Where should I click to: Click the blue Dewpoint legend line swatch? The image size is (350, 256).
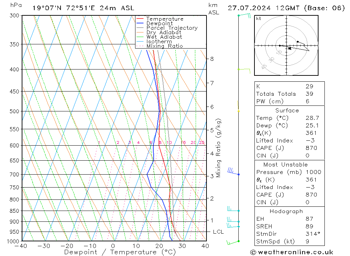point(140,23)
